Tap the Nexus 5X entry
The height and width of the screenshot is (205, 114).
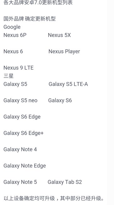click(x=59, y=35)
